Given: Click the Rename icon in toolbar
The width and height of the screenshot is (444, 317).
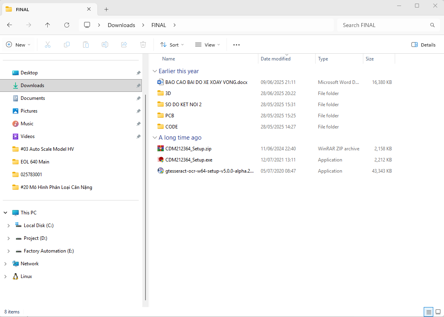Looking at the screenshot, I should pos(105,45).
